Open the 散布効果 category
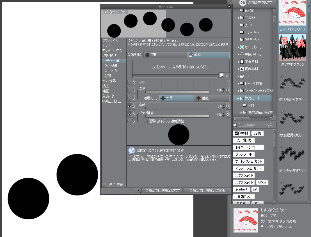The height and width of the screenshot is (237, 311). 111,66
